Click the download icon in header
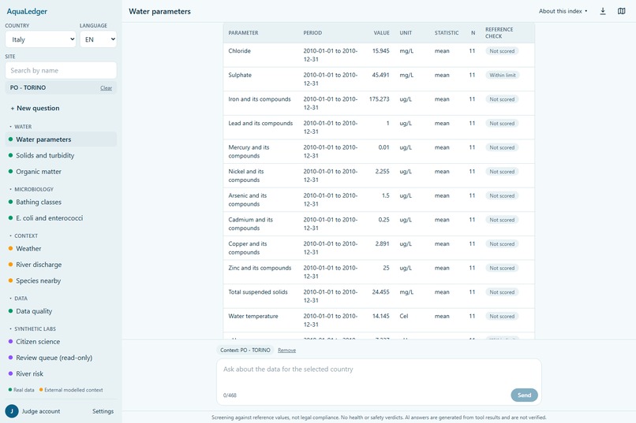This screenshot has height=423, width=636. (603, 11)
